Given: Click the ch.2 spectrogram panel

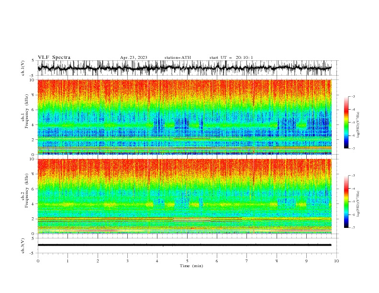Looking at the screenshot, I should coord(184,196).
